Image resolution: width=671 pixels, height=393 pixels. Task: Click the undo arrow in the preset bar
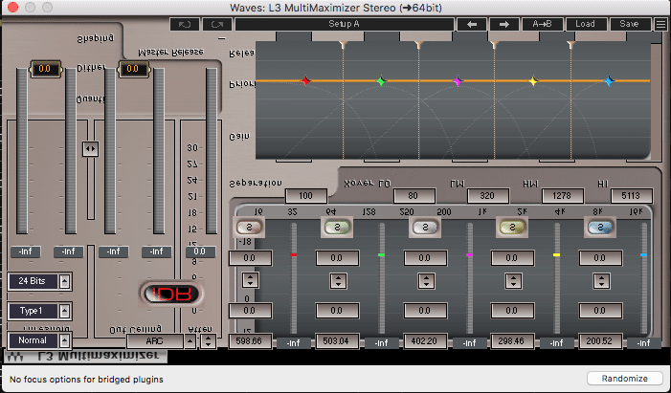tap(185, 24)
